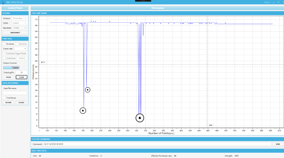Open the data FOLDER button
The width and height of the screenshot is (284, 158).
[21, 103]
